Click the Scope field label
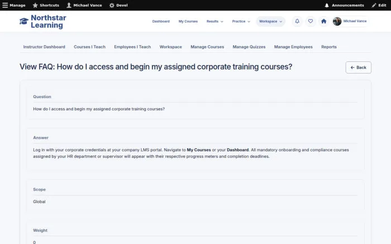 39,189
